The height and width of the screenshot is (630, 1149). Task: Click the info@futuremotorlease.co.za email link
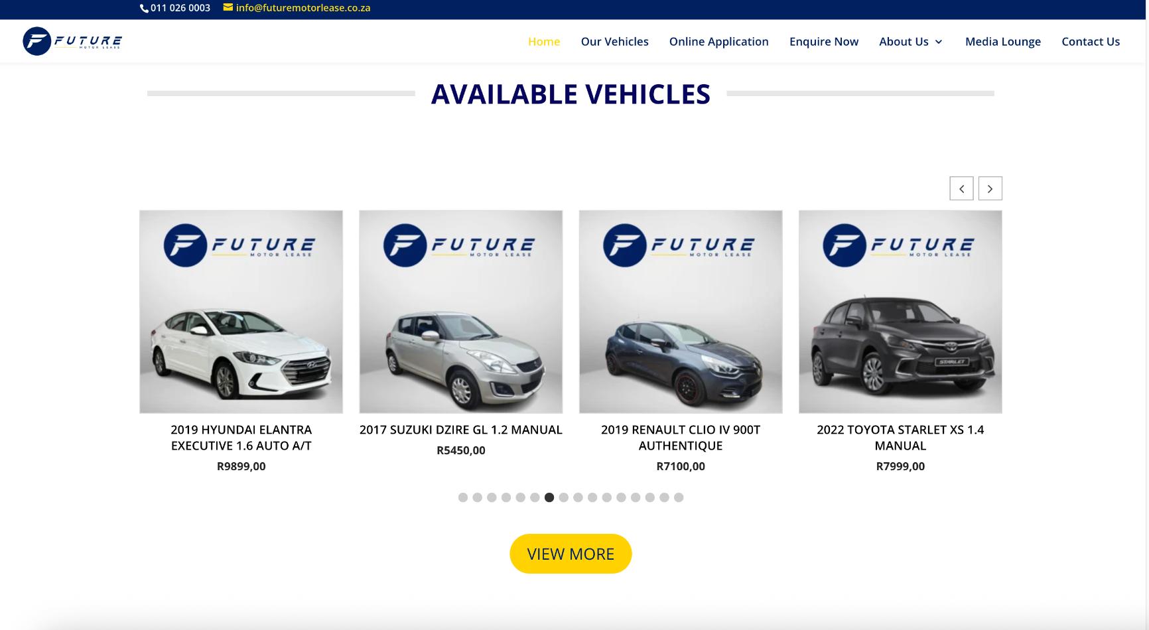point(303,8)
